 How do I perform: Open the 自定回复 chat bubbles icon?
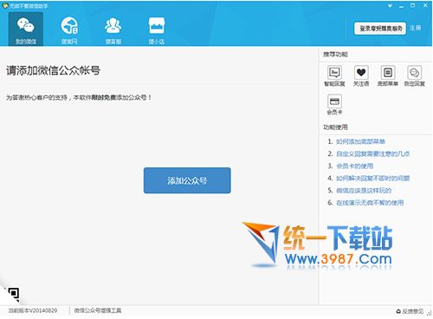(x=414, y=76)
